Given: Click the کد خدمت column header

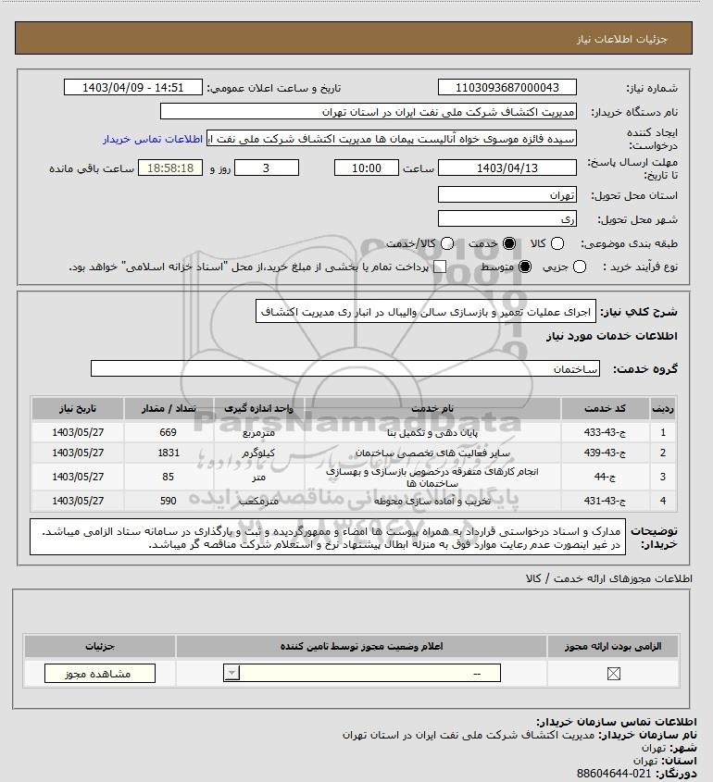Looking at the screenshot, I should [x=605, y=408].
